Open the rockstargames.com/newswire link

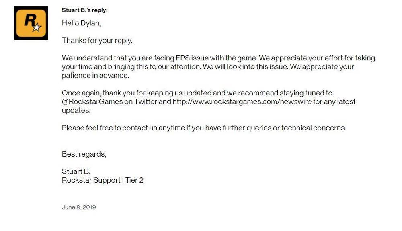pos(242,102)
